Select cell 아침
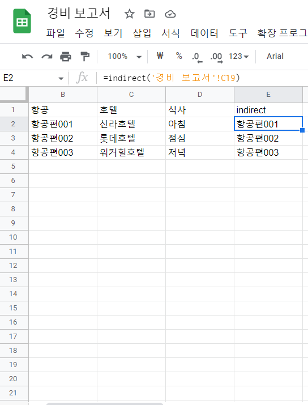Viewport: 308px width, 405px height. click(x=200, y=124)
